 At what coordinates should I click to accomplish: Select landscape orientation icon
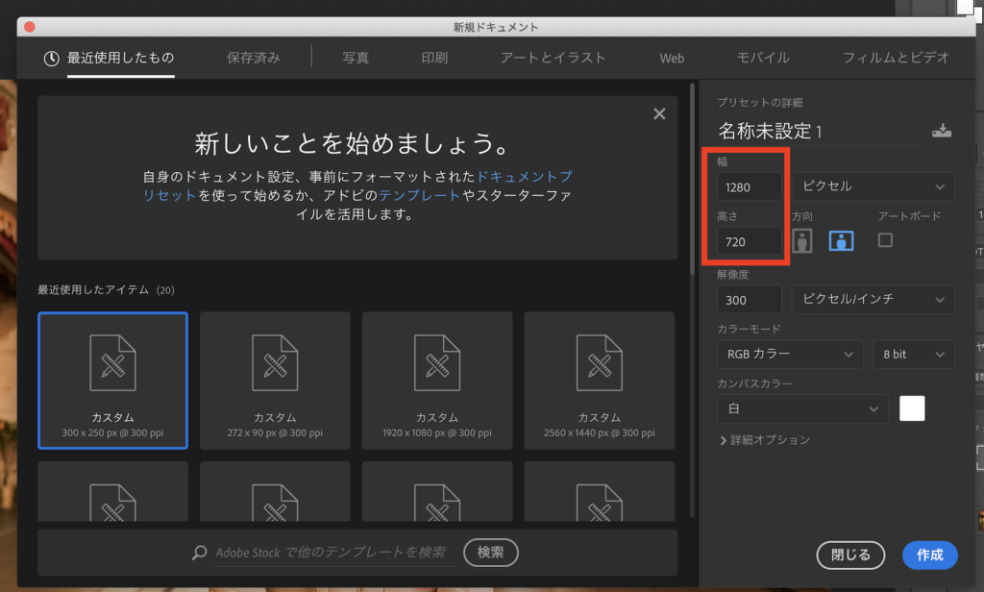point(841,240)
